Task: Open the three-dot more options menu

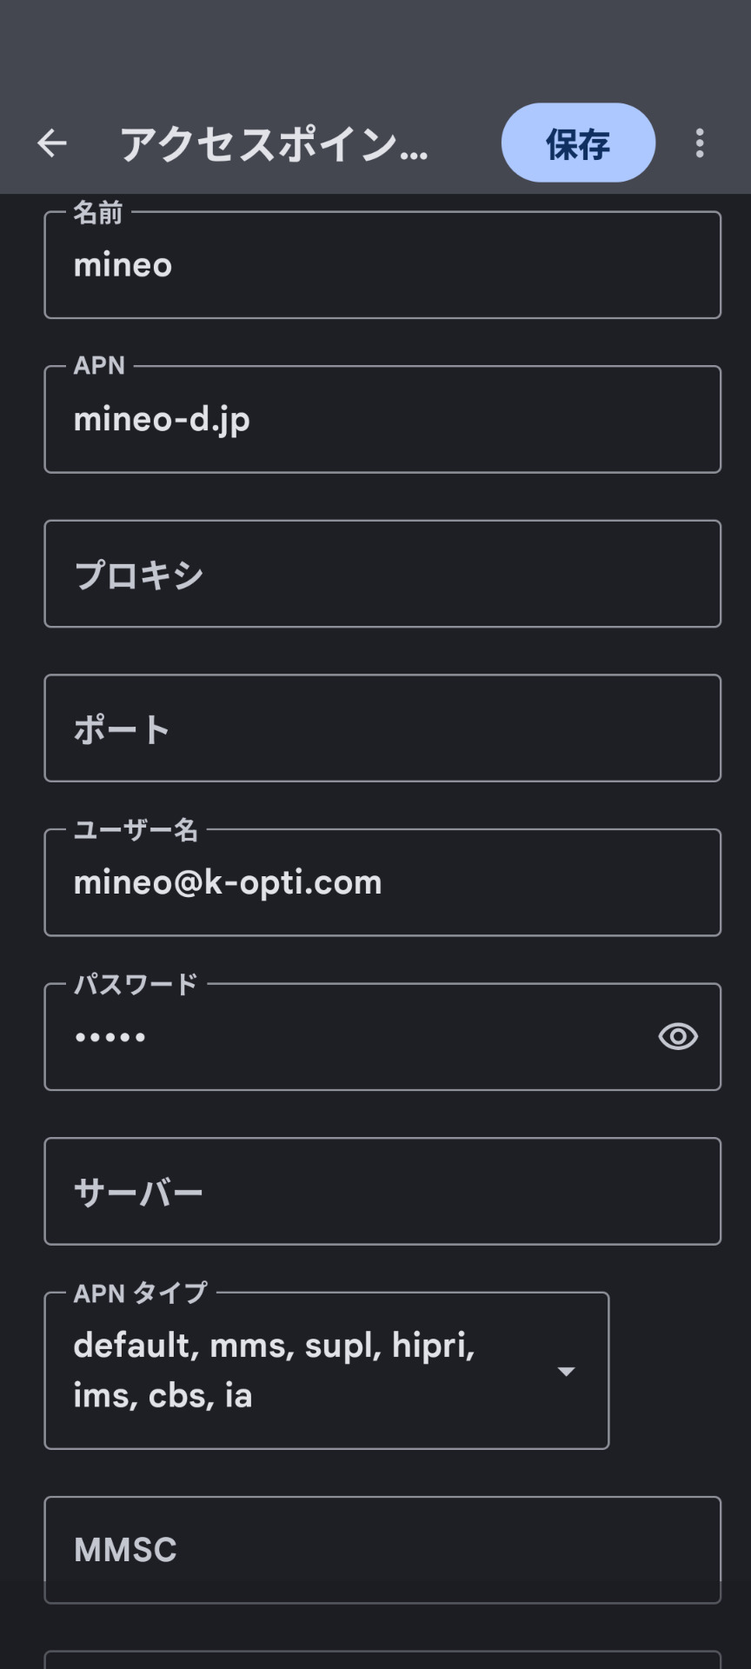Action: (x=700, y=143)
